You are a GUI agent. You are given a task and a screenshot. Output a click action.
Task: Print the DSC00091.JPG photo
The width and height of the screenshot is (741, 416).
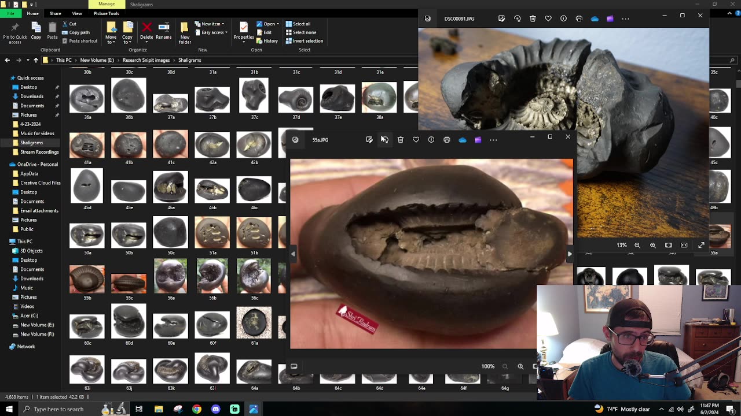pos(579,18)
